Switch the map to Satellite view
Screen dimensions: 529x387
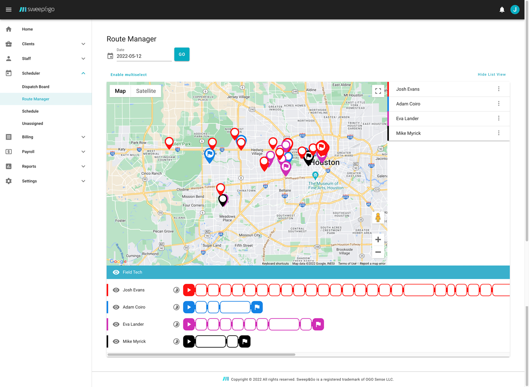146,91
